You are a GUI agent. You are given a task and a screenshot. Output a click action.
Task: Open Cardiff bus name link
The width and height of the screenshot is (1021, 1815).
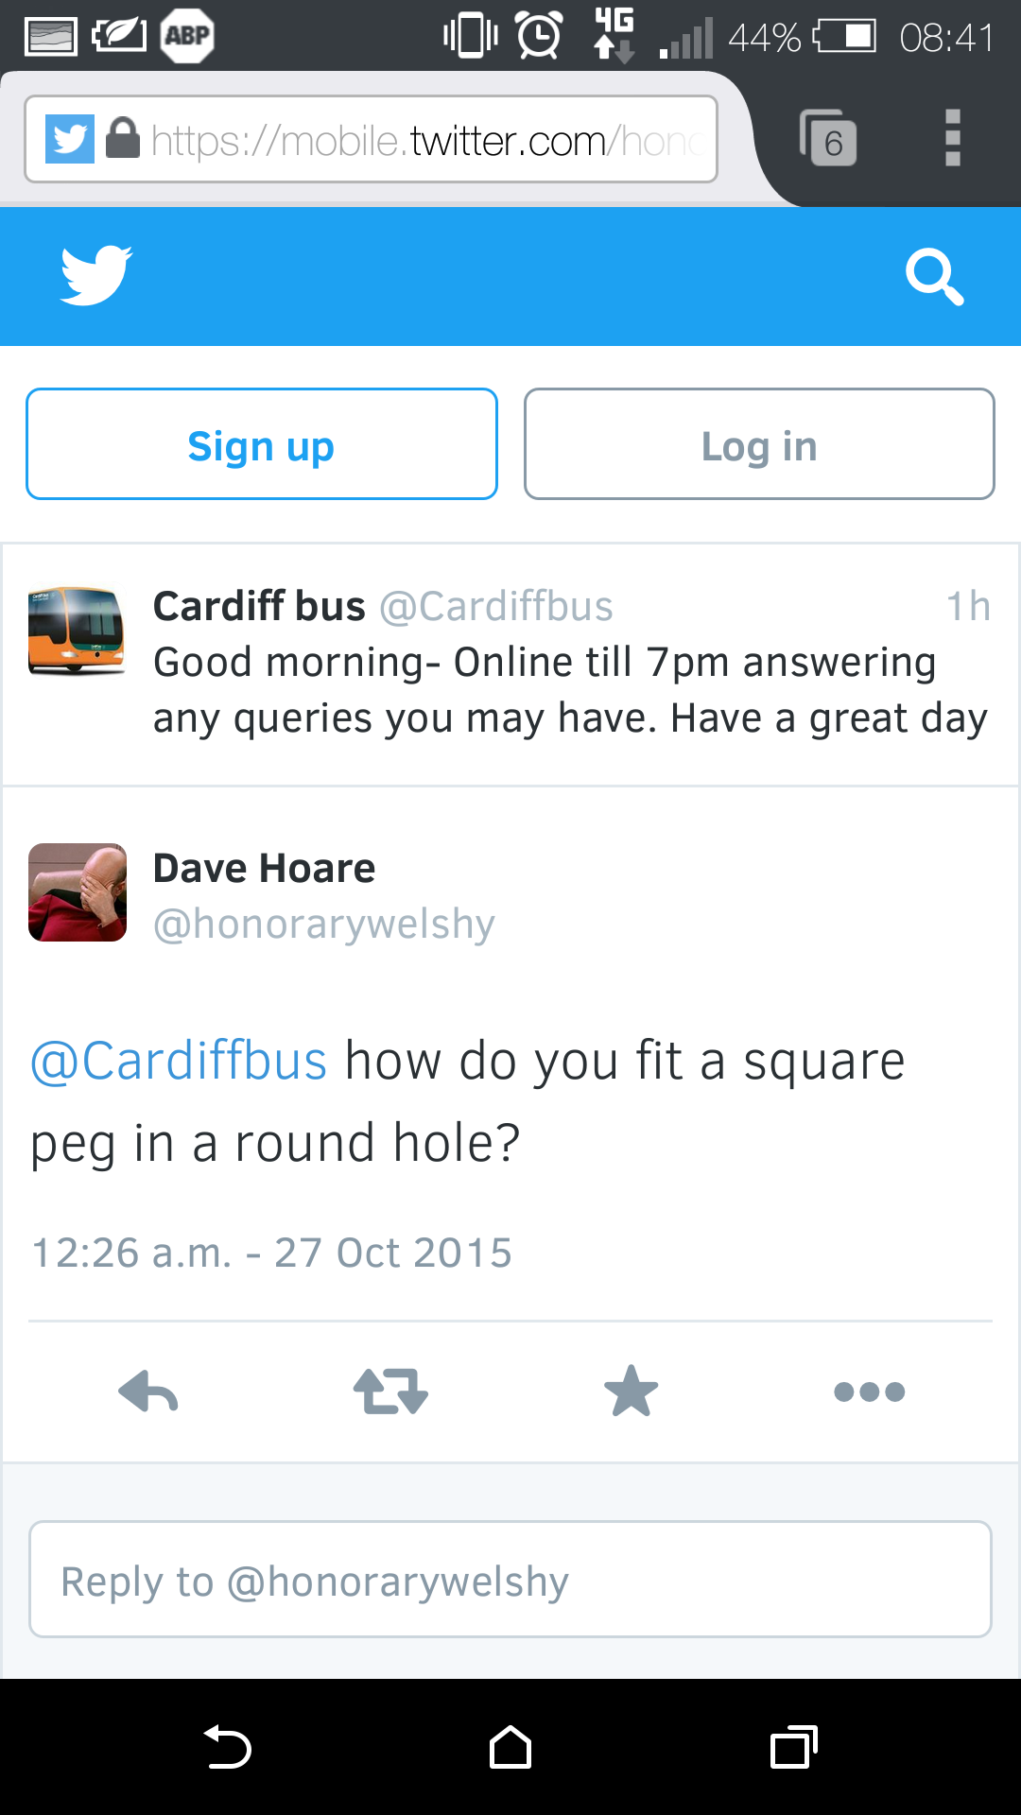[x=259, y=606]
